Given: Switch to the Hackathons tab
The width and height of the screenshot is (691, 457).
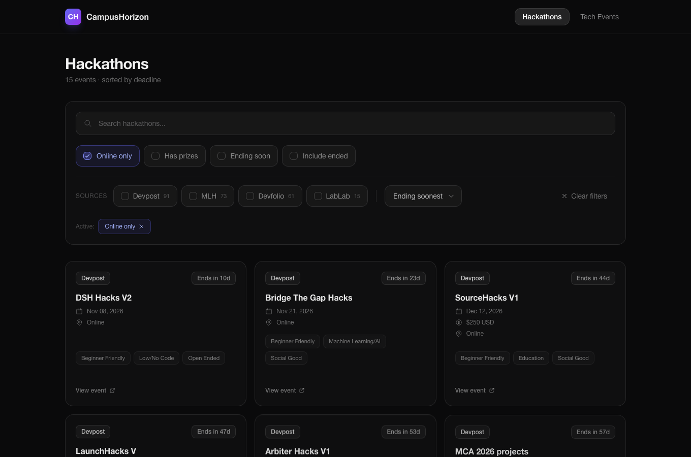Looking at the screenshot, I should 542,17.
